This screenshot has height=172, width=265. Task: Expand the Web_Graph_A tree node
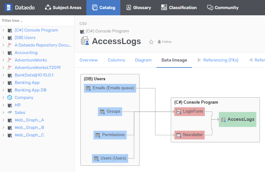click(x=3, y=120)
